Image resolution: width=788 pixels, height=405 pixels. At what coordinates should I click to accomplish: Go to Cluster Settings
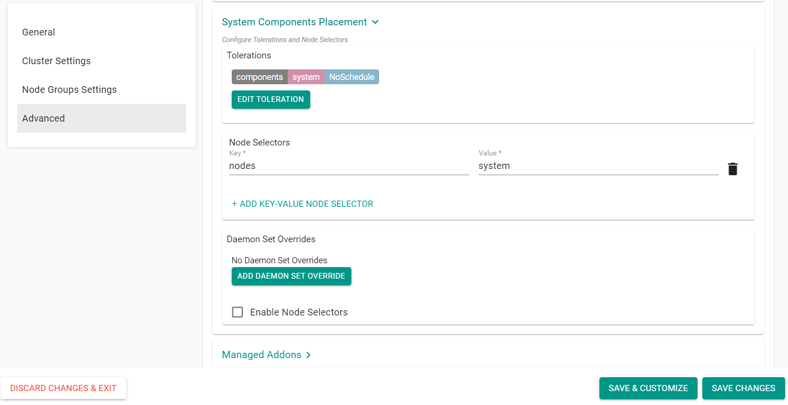tap(101, 61)
